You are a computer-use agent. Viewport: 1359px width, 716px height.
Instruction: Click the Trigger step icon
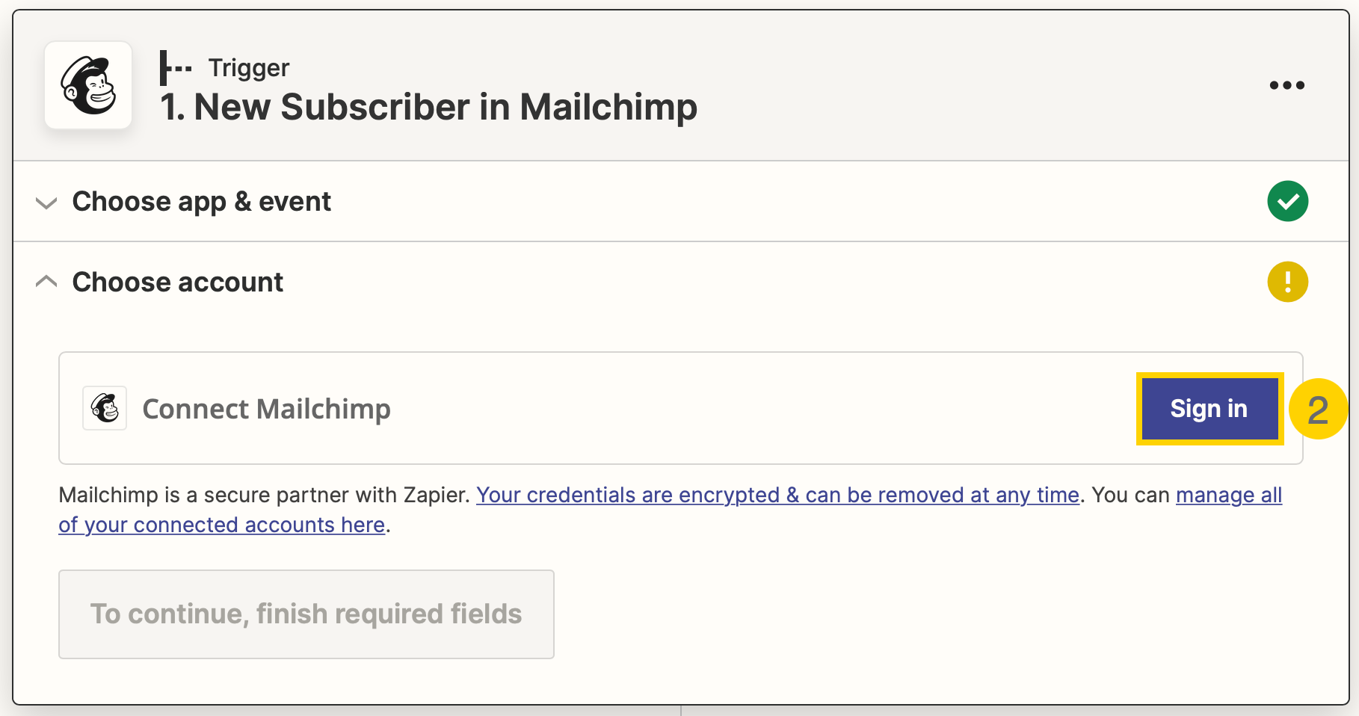(x=176, y=68)
